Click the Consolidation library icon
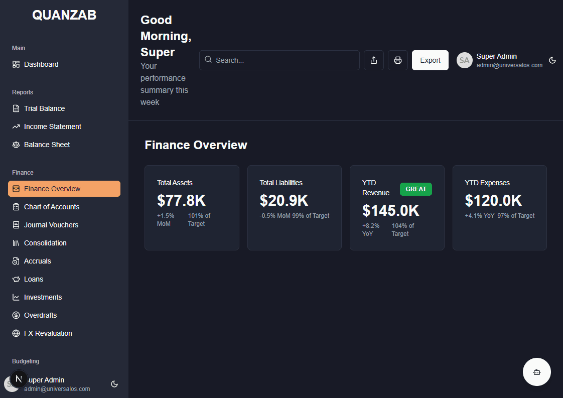Screen dimensions: 563x398 point(16,243)
